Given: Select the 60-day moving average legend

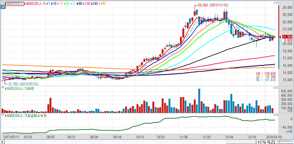Looking at the screenshot, I should point(79,4).
